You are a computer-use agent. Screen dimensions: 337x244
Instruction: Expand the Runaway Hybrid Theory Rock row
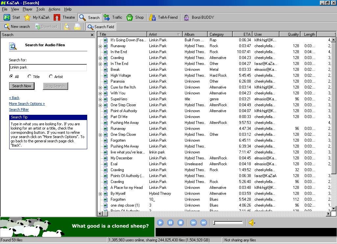[x=100, y=46]
